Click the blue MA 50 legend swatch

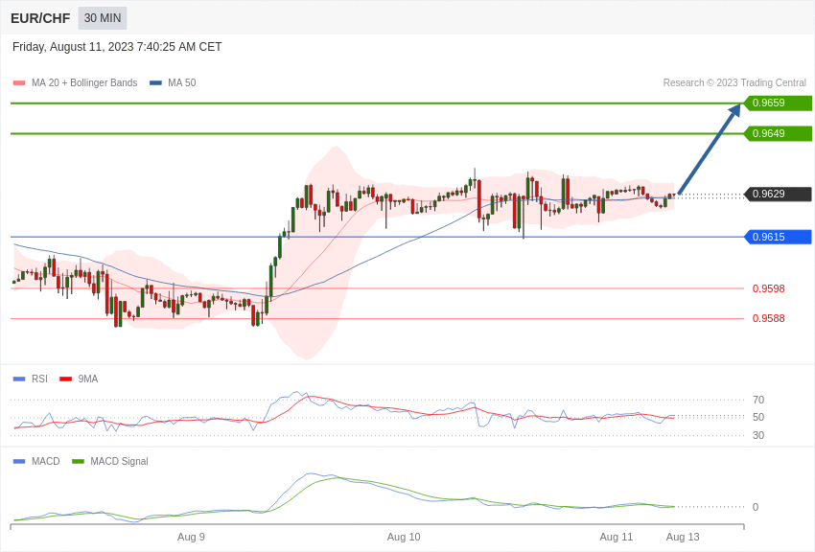tap(155, 83)
